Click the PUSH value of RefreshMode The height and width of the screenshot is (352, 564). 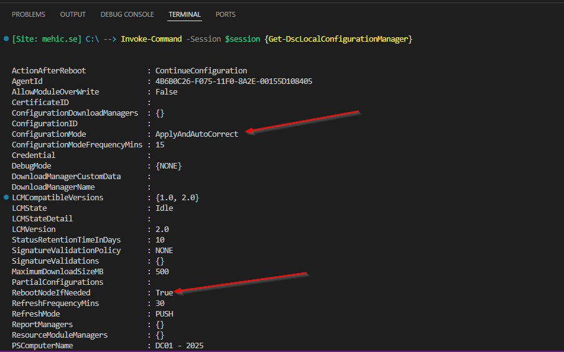(164, 314)
